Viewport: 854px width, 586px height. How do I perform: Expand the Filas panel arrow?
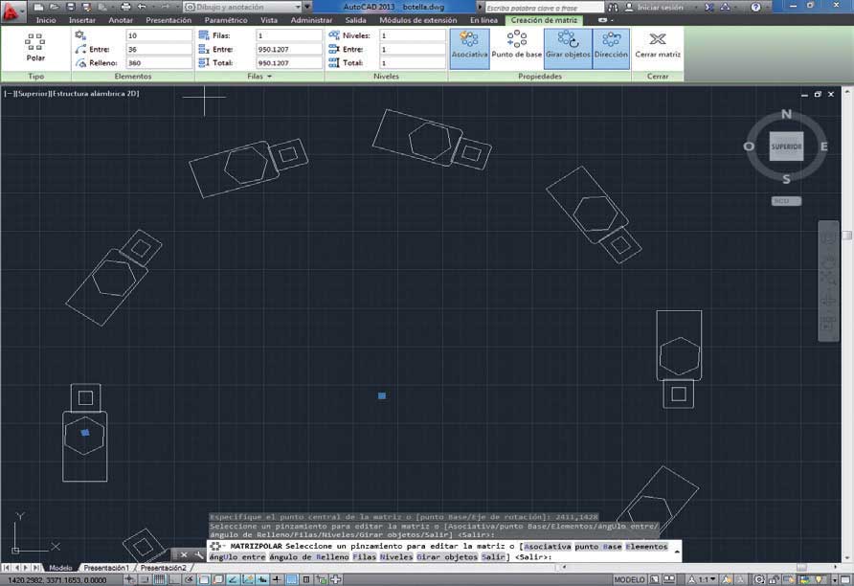(x=270, y=77)
